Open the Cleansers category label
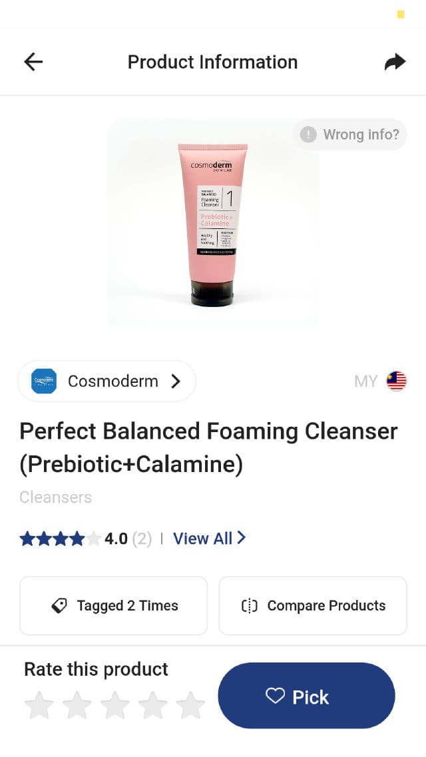This screenshot has width=426, height=757. click(55, 497)
